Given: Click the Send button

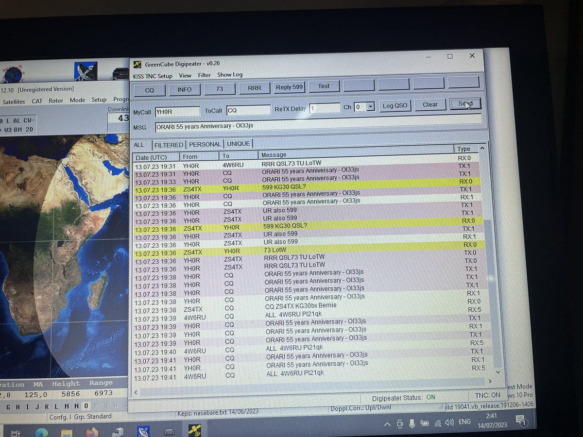Looking at the screenshot, I should click(x=465, y=103).
